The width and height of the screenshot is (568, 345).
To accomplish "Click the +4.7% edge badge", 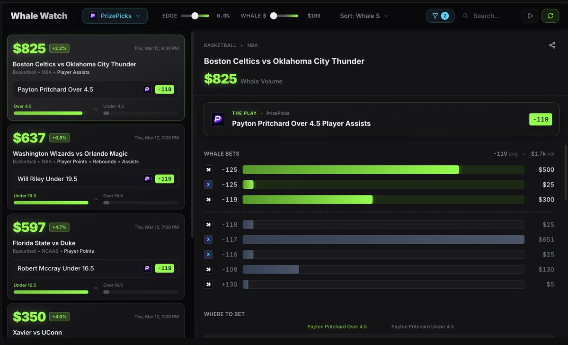I will pyautogui.click(x=60, y=227).
